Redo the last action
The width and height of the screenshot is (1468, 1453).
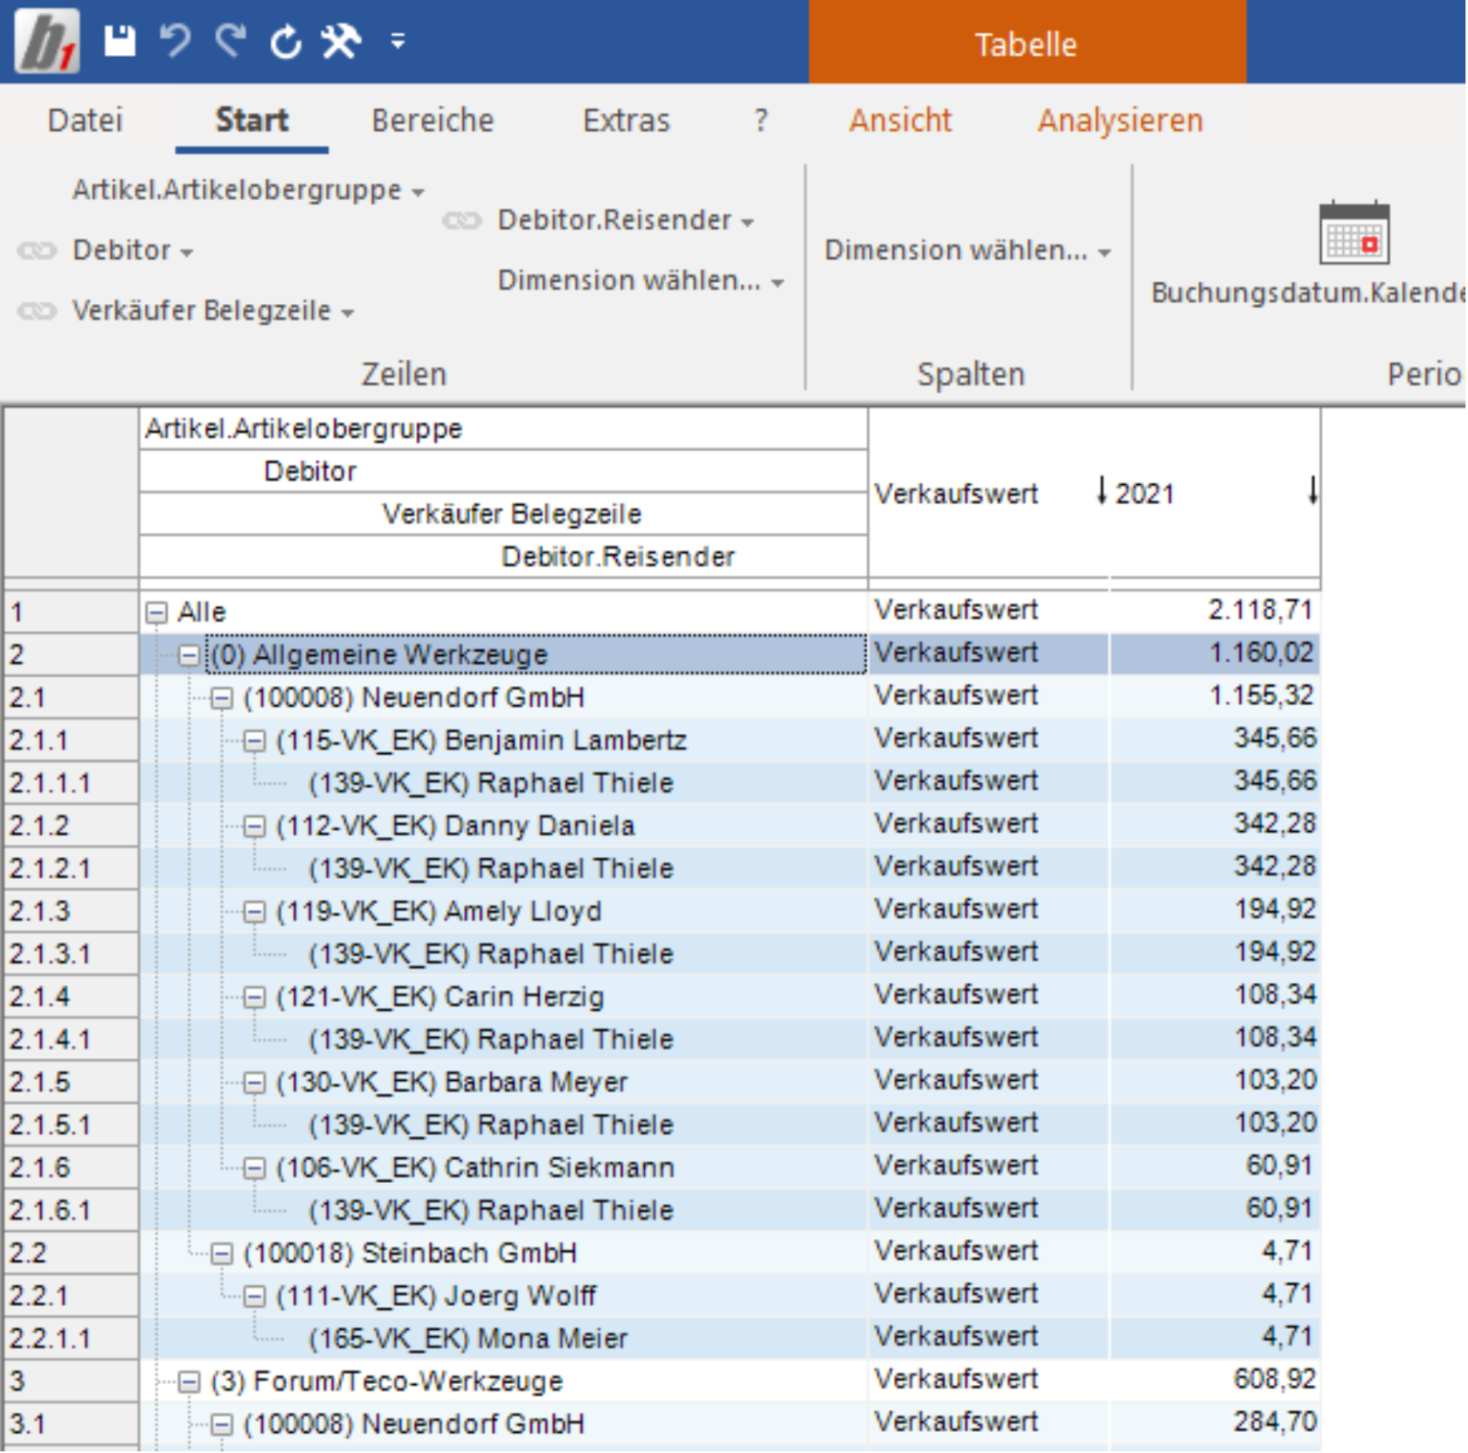point(232,41)
